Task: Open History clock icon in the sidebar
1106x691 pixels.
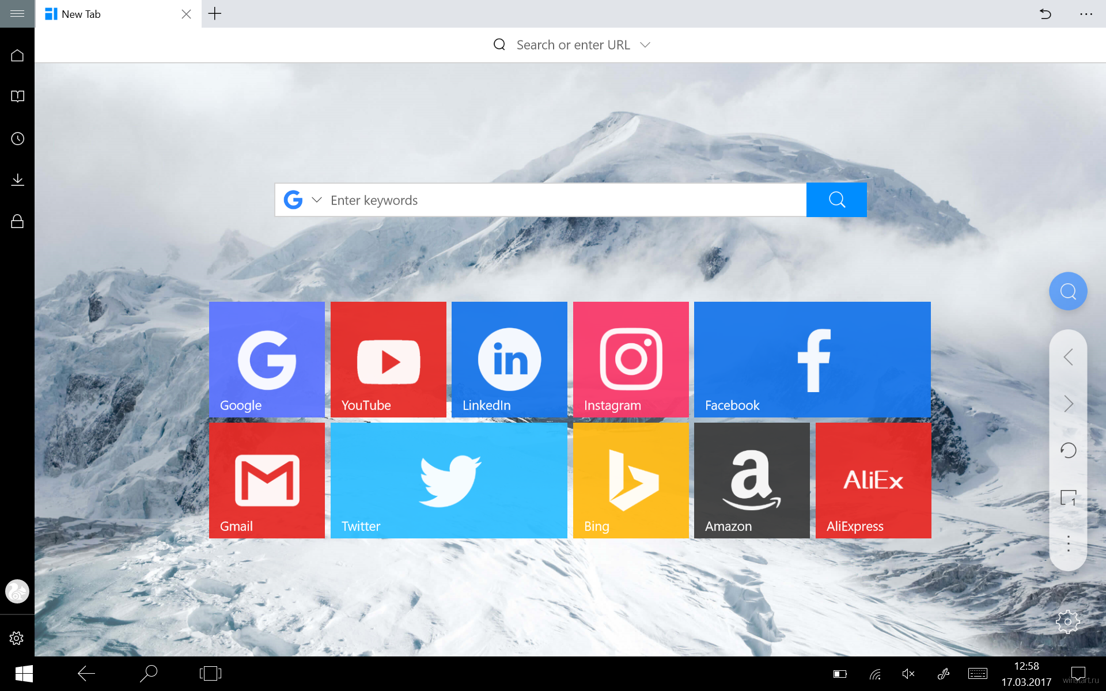Action: 17,139
